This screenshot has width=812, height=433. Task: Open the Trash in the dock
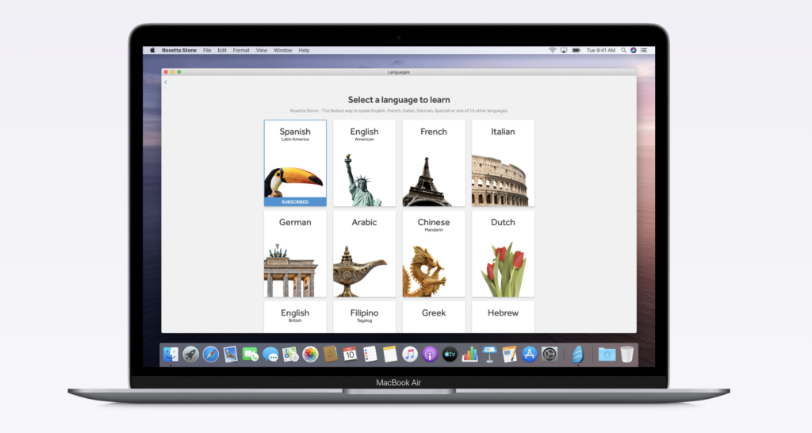point(626,354)
